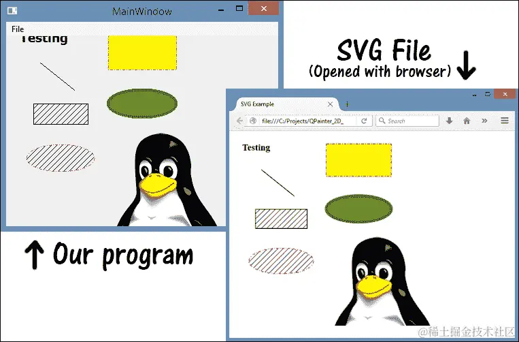This screenshot has height=342, width=519.
Task: Click the green ellipse in browser page
Action: (358, 208)
